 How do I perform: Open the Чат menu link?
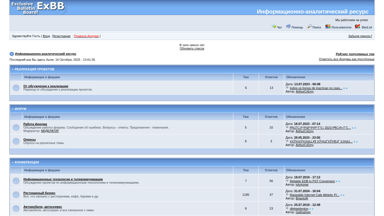point(279,28)
